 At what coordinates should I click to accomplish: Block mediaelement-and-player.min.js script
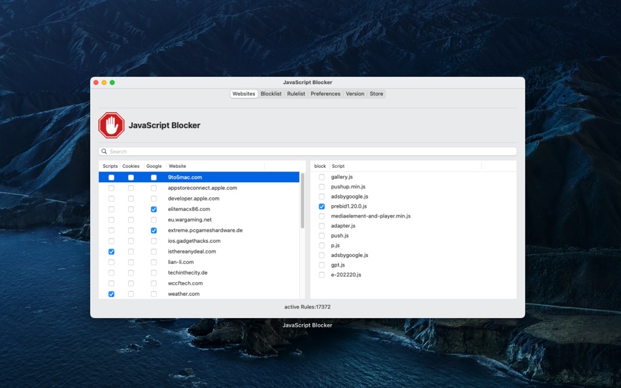coord(322,216)
